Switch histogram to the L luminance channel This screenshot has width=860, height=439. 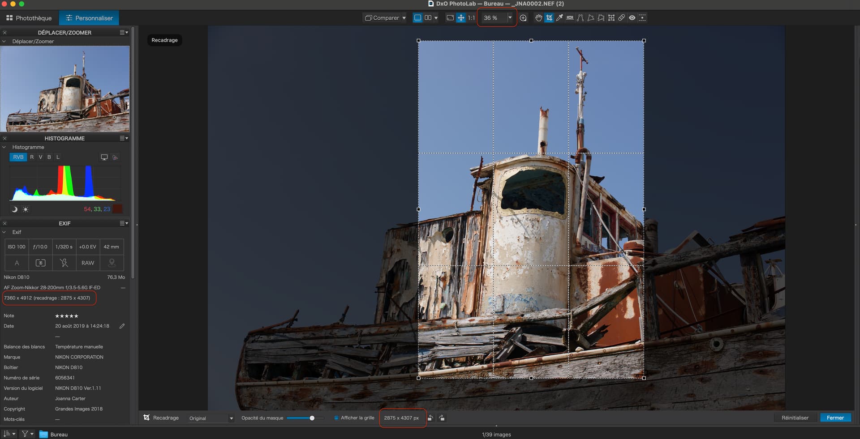click(x=58, y=157)
